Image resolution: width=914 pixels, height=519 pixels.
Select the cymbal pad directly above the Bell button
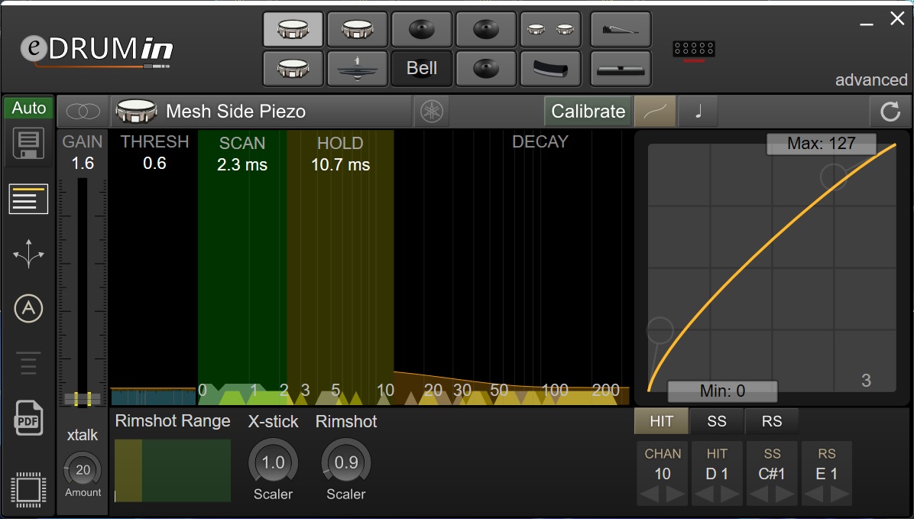pyautogui.click(x=421, y=29)
